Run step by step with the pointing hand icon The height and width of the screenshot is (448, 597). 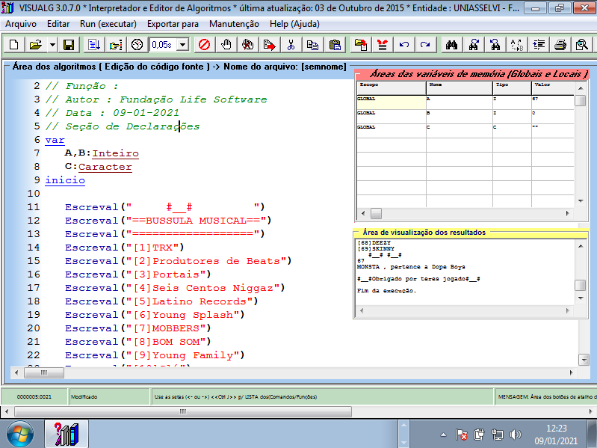click(115, 45)
